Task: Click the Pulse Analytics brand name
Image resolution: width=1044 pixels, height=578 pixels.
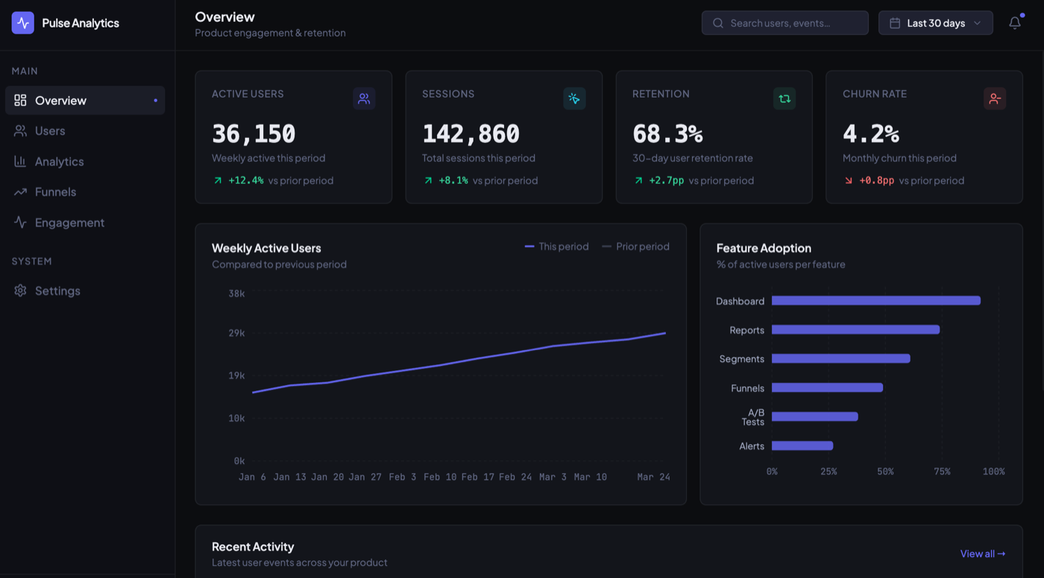Action: point(81,23)
